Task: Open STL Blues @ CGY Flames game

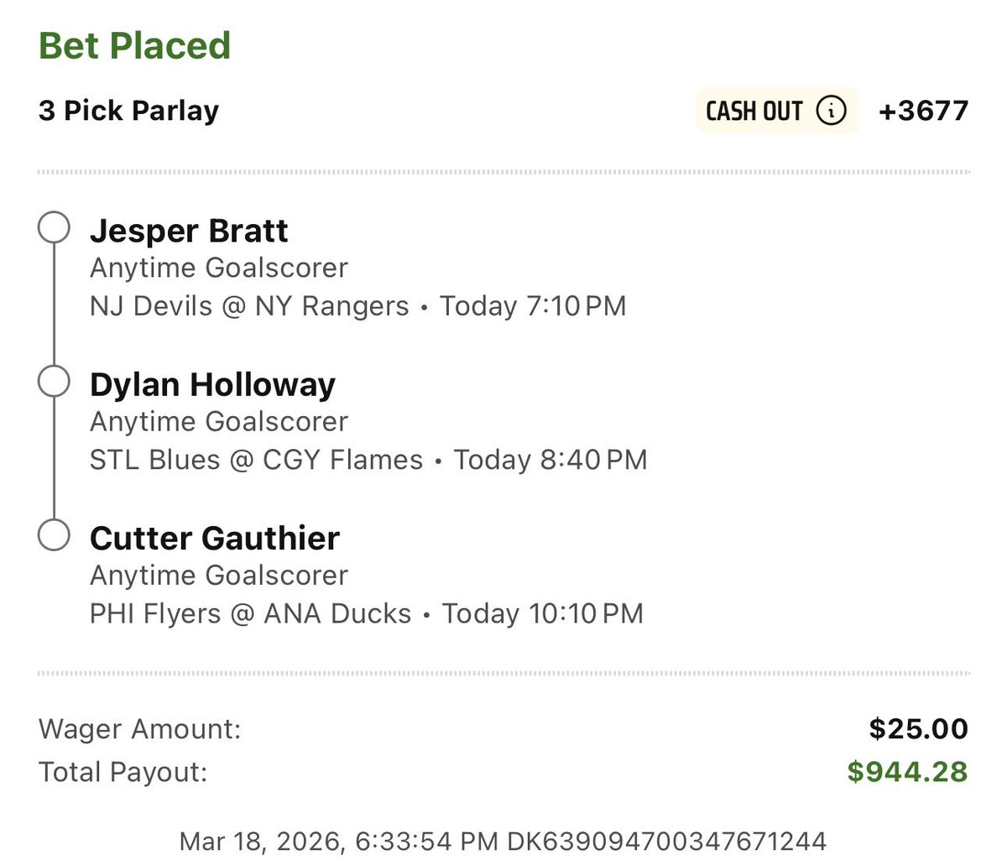Action: [256, 460]
